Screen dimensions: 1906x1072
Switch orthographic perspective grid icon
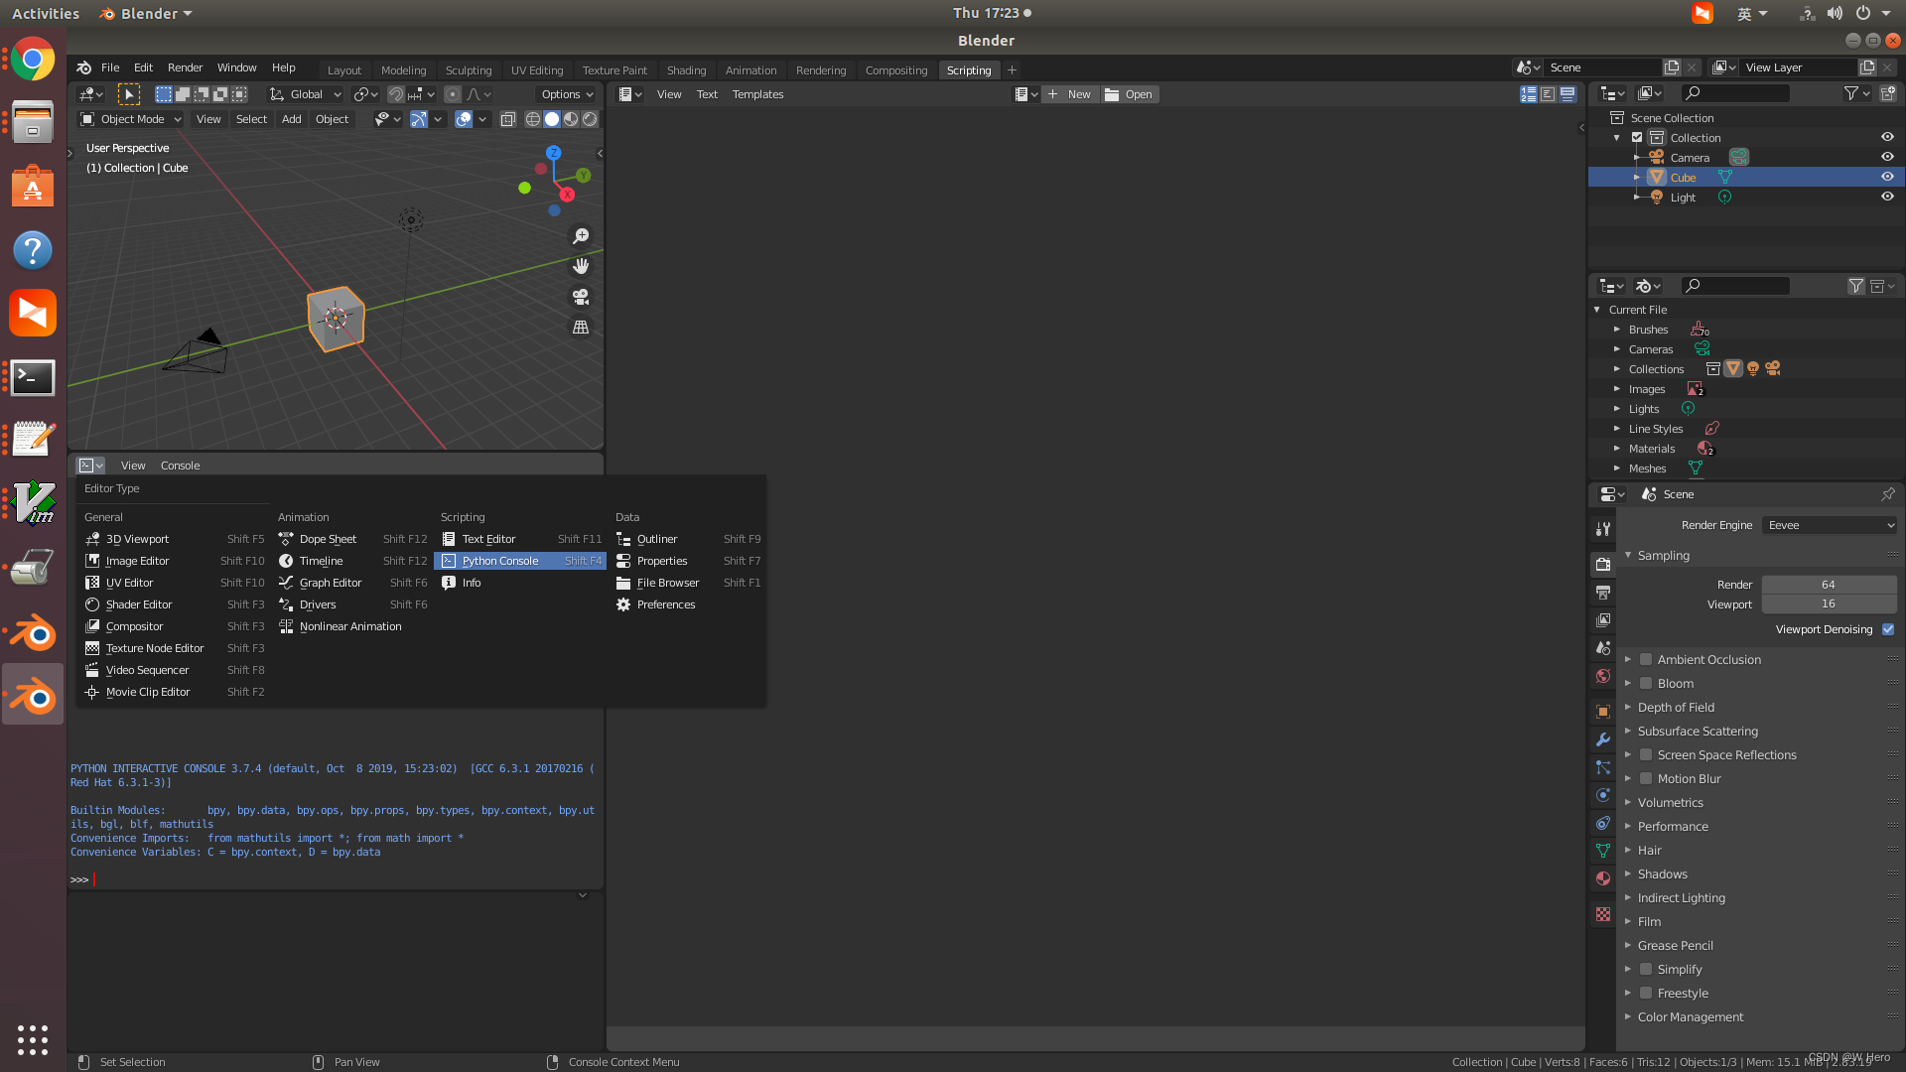pos(581,328)
